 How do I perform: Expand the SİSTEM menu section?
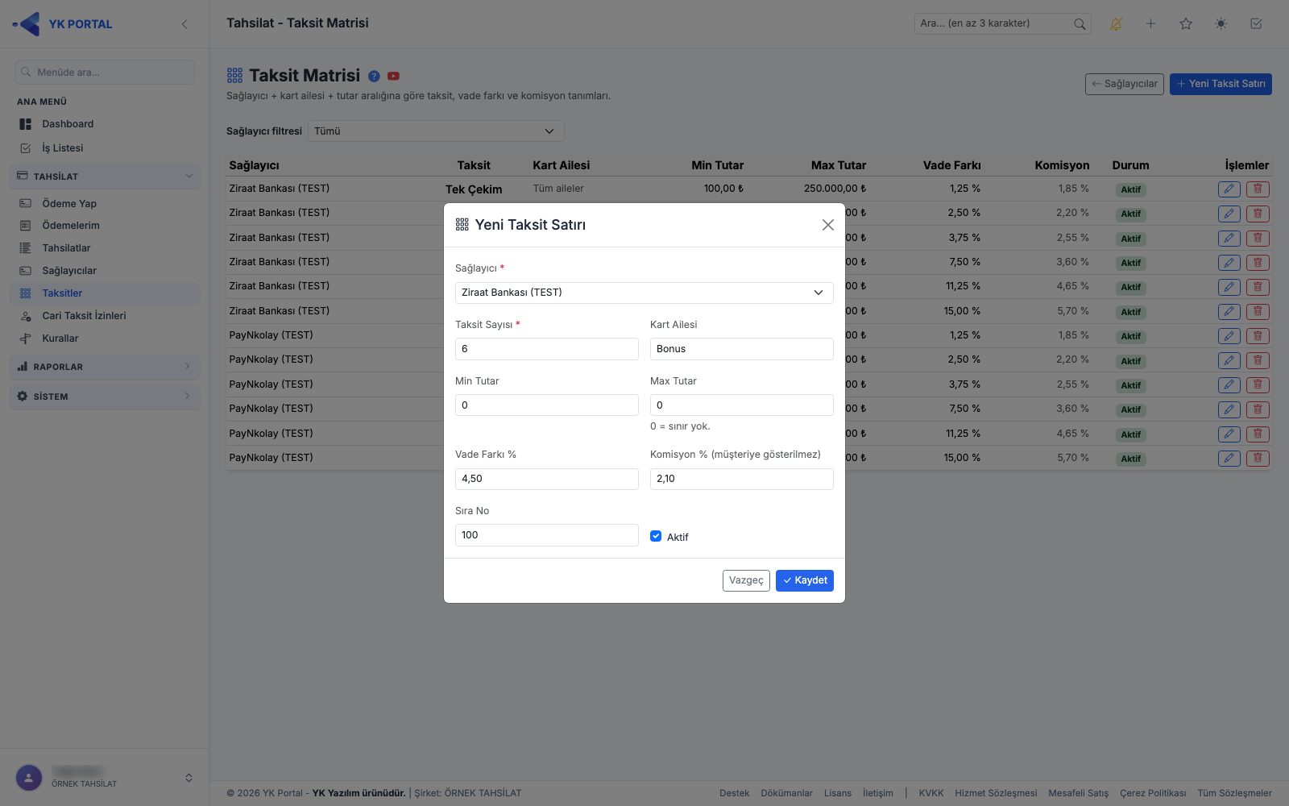tap(105, 397)
